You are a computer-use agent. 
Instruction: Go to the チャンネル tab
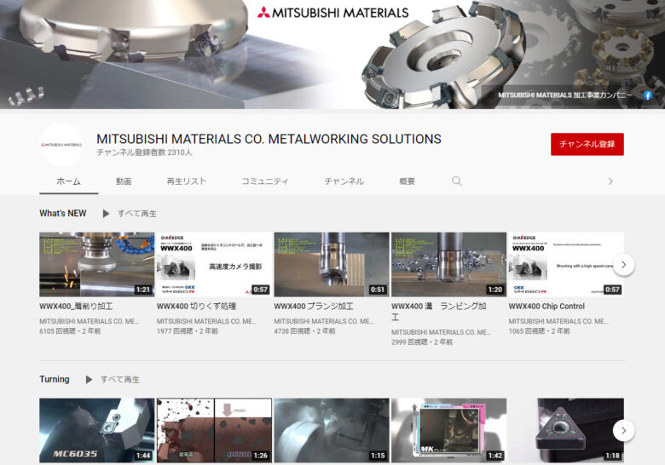coord(344,181)
